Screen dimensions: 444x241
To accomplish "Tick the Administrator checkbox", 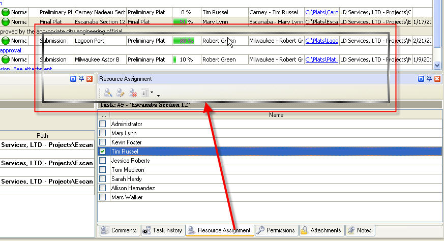I will [103, 124].
